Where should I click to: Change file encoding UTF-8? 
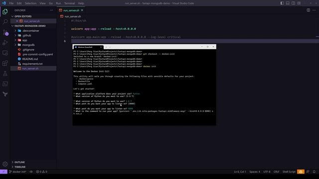point(267,172)
